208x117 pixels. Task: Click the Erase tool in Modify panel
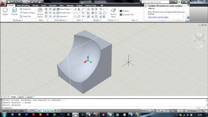[100, 17]
